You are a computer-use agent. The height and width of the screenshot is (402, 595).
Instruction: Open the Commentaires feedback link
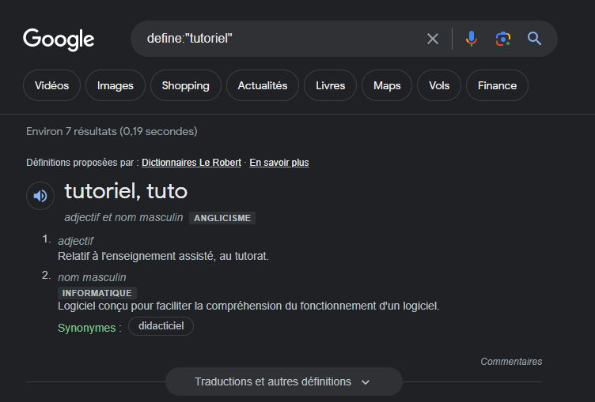point(511,362)
